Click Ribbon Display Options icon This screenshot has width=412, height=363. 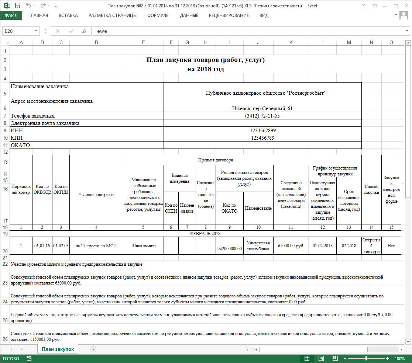pyautogui.click(x=376, y=6)
